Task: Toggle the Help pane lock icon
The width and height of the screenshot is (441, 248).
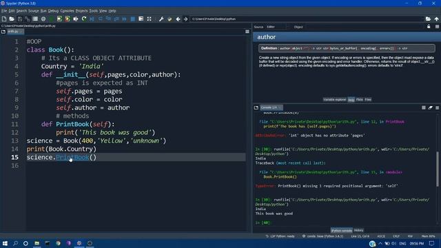Action: [429, 27]
